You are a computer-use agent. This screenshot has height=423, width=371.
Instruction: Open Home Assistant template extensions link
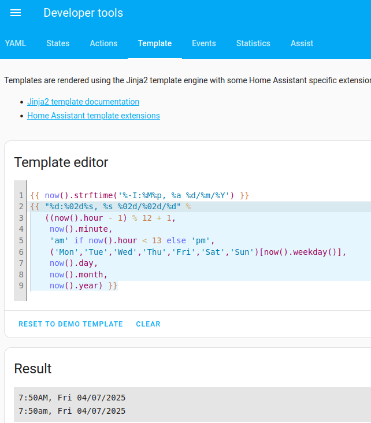[94, 116]
